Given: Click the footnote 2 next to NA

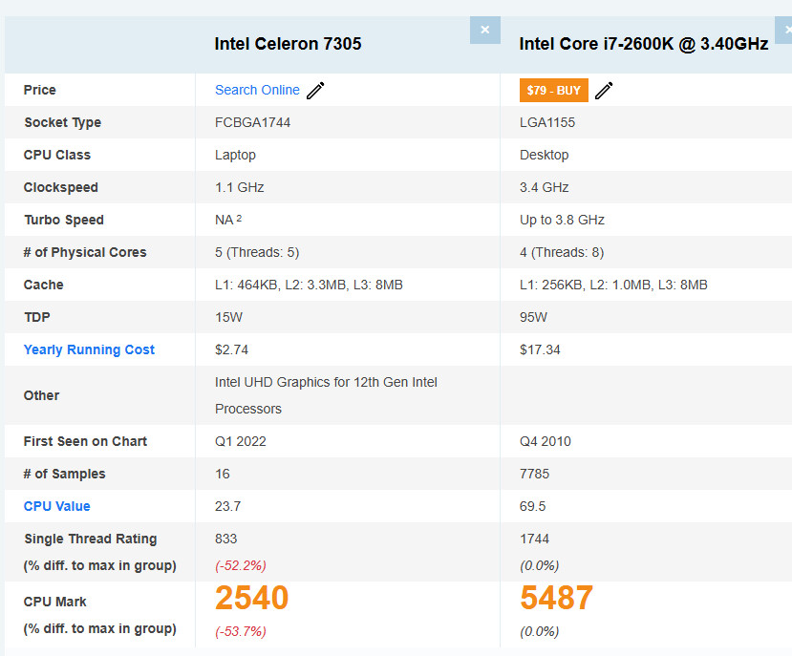Looking at the screenshot, I should pos(239,218).
